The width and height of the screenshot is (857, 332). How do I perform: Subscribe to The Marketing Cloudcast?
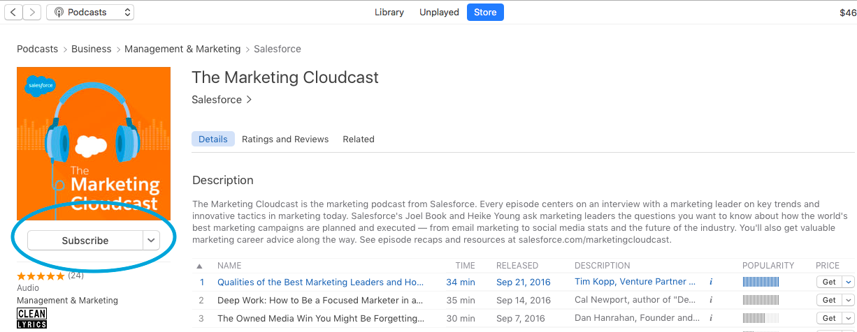(x=85, y=240)
